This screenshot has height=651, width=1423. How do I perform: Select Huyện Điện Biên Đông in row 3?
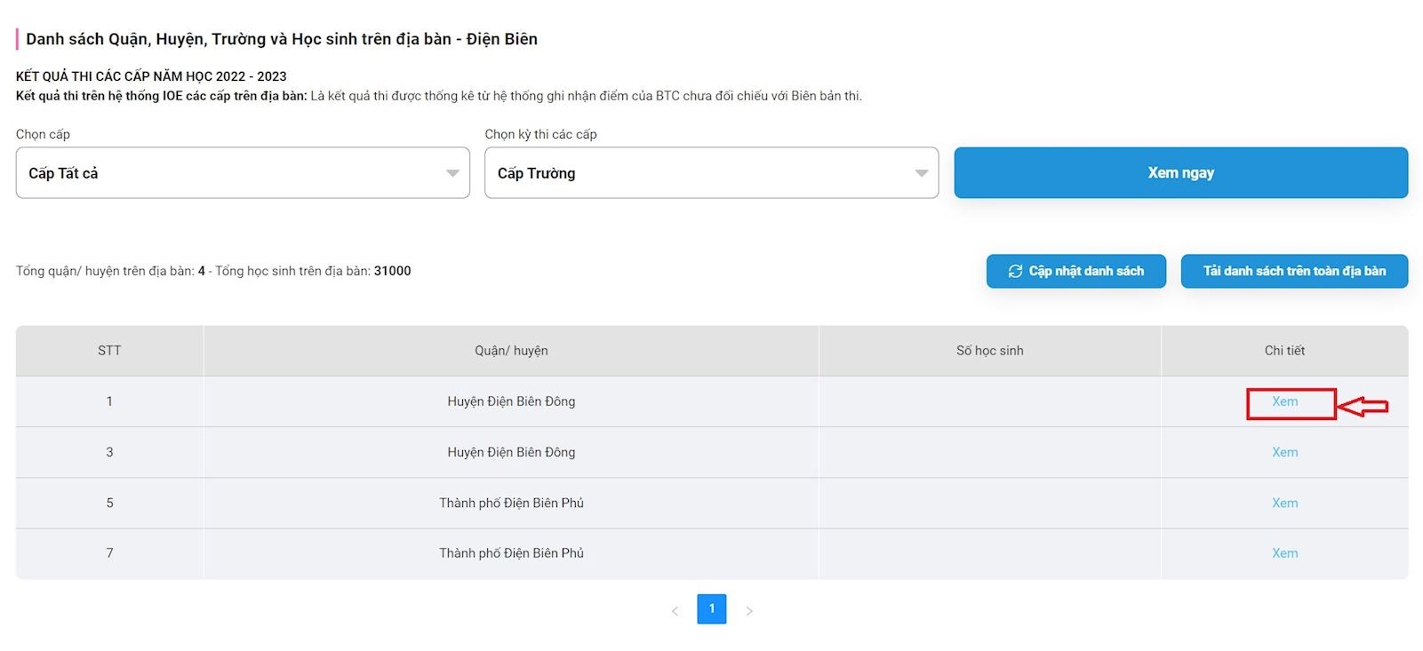click(x=511, y=452)
